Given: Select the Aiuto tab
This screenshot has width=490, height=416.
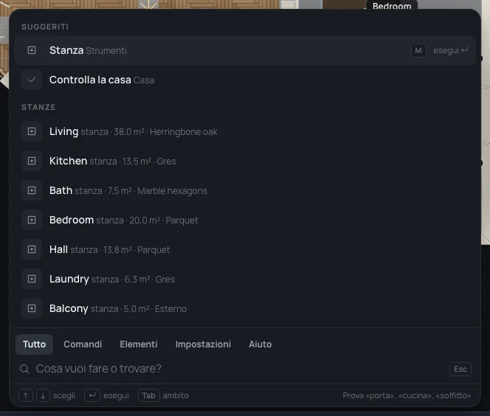Looking at the screenshot, I should 260,344.
